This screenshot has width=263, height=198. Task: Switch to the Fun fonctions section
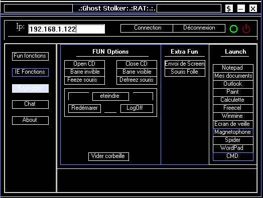pyautogui.click(x=30, y=56)
